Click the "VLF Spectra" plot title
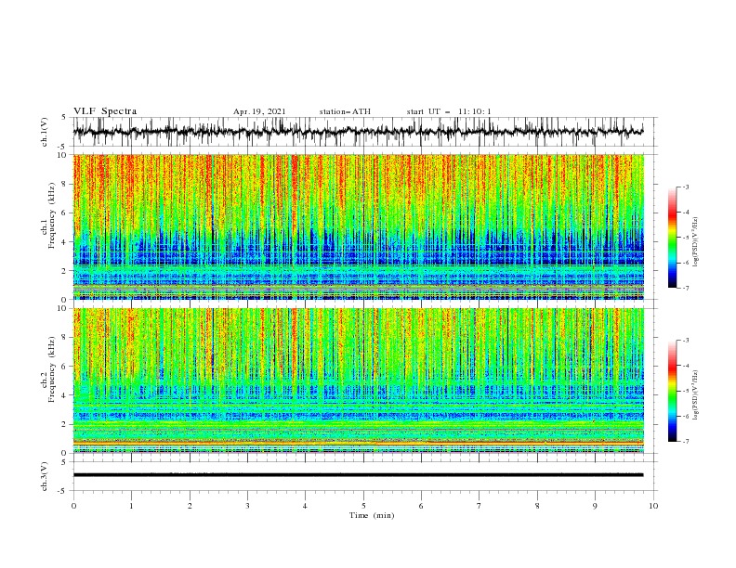 coord(105,111)
